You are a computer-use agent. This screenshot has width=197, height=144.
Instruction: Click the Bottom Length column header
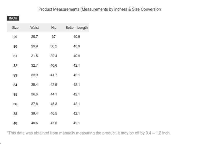tap(76, 28)
